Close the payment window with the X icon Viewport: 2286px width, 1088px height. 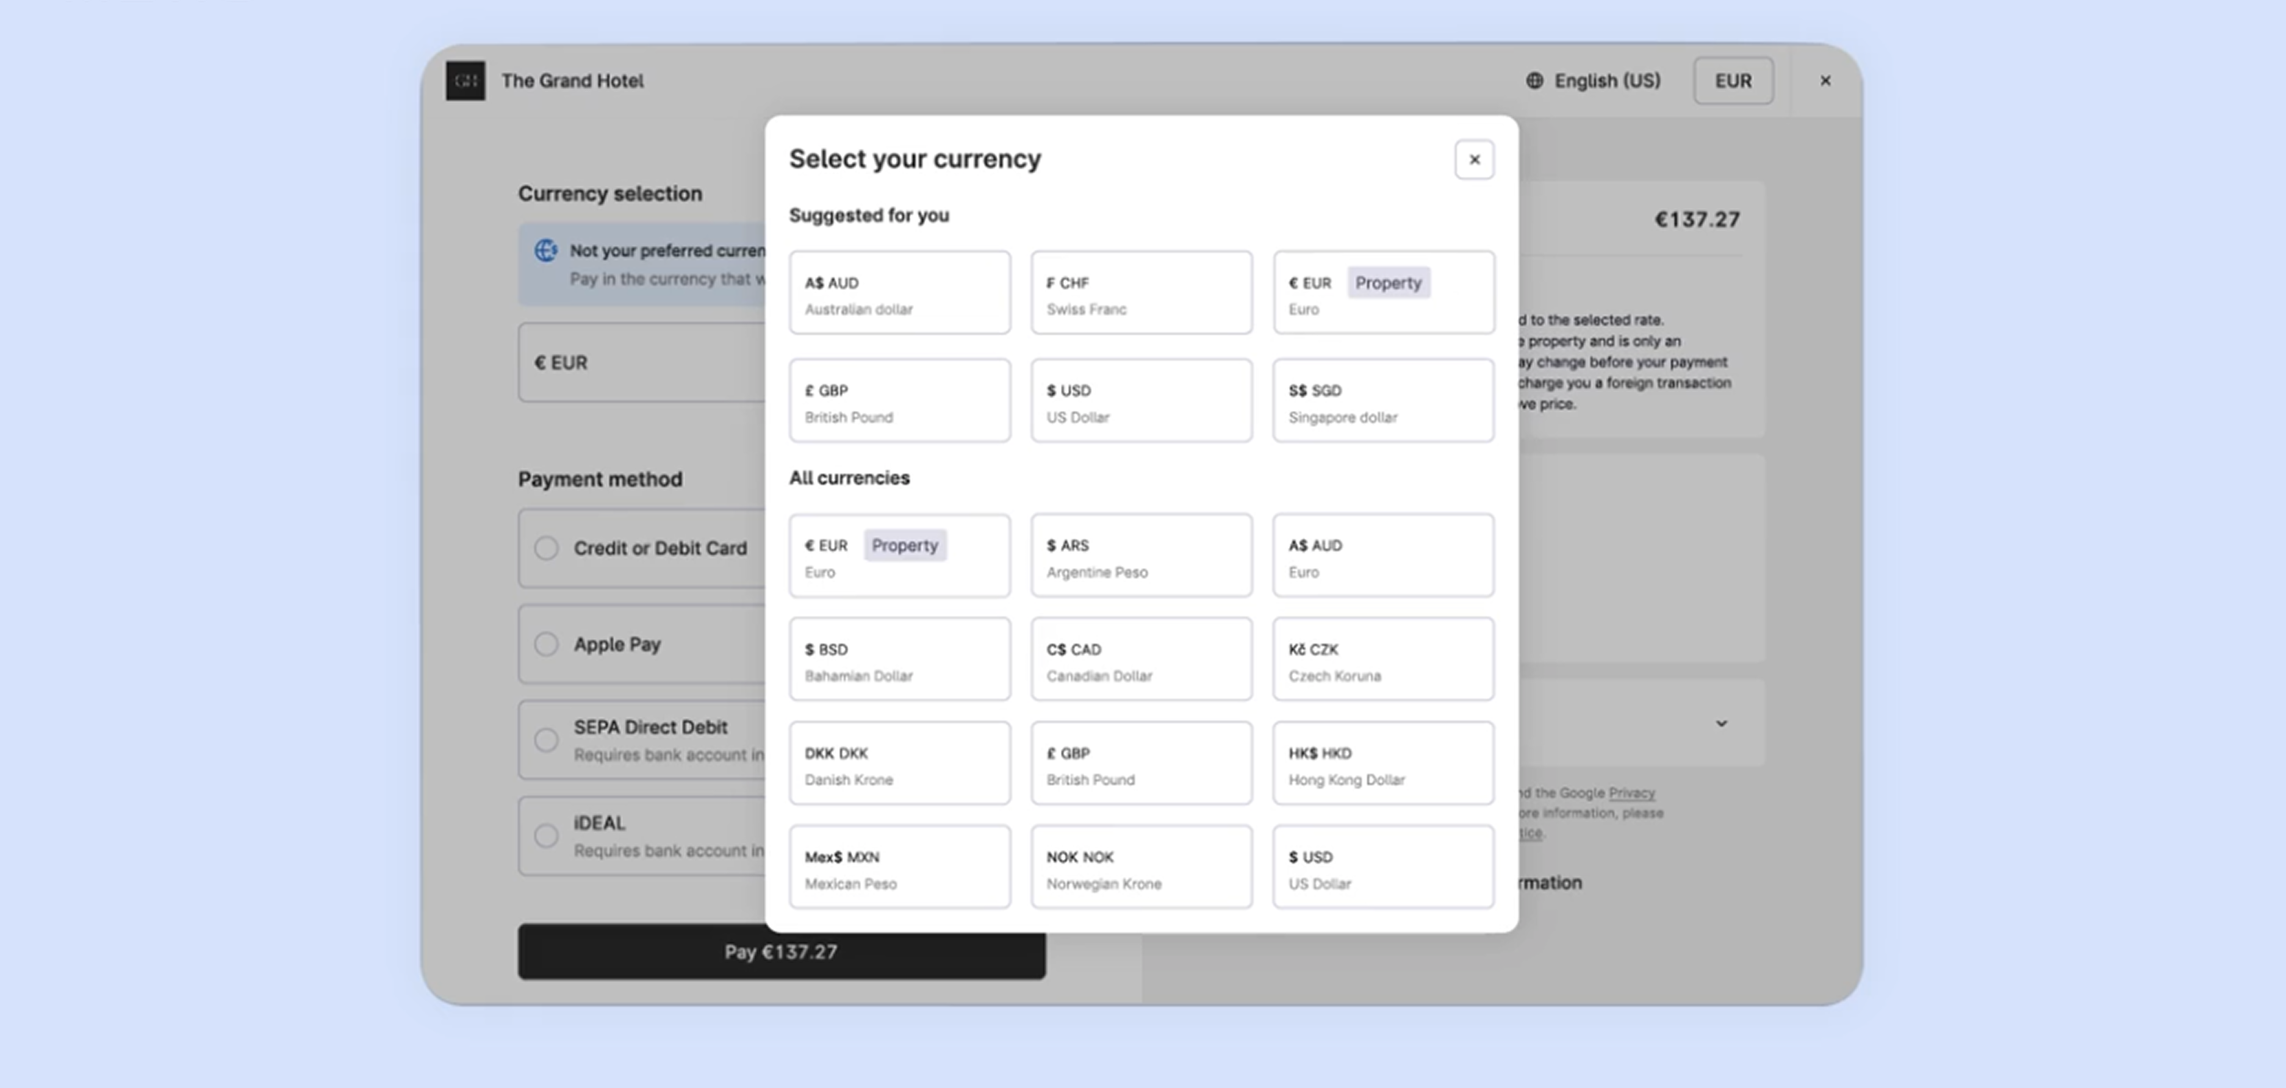click(1825, 81)
